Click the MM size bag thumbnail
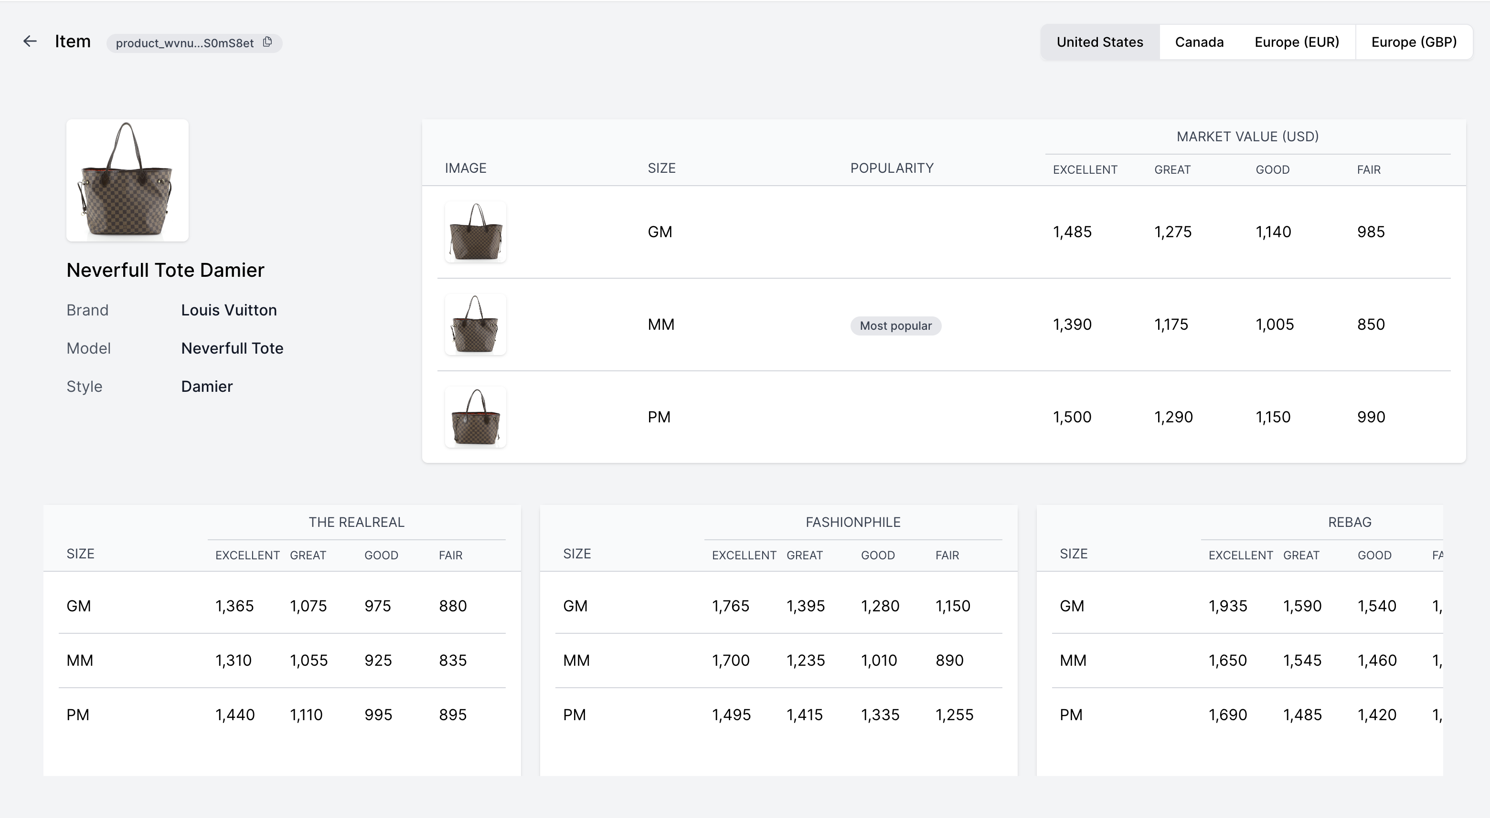1490x818 pixels. [476, 325]
